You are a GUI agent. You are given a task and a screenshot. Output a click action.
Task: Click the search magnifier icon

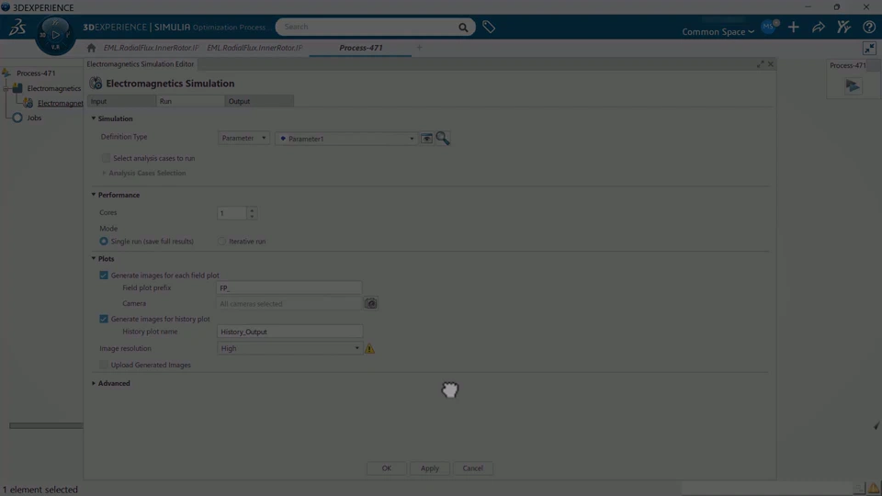(463, 27)
